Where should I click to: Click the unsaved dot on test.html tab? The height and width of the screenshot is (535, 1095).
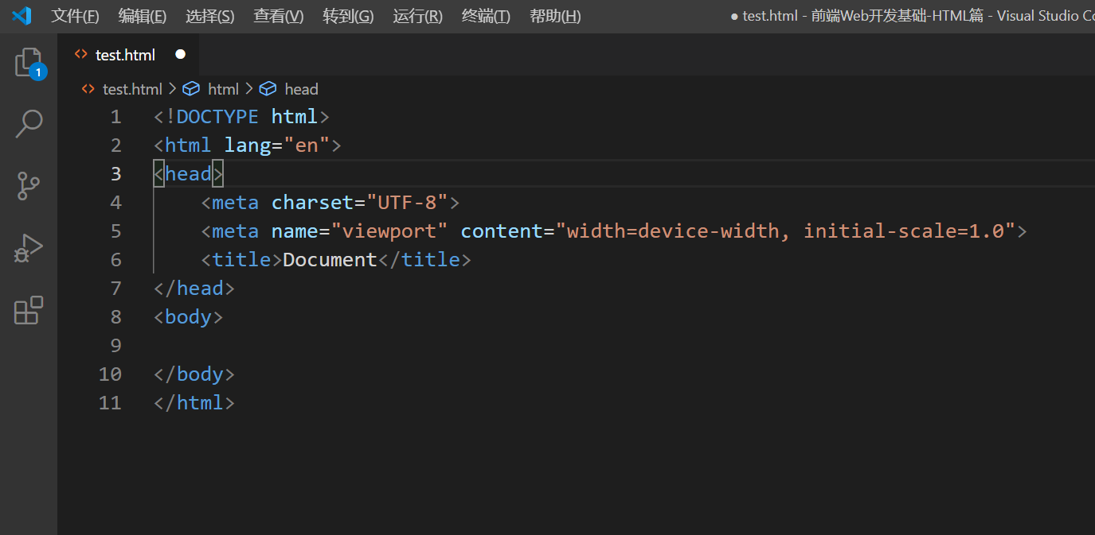coord(180,54)
